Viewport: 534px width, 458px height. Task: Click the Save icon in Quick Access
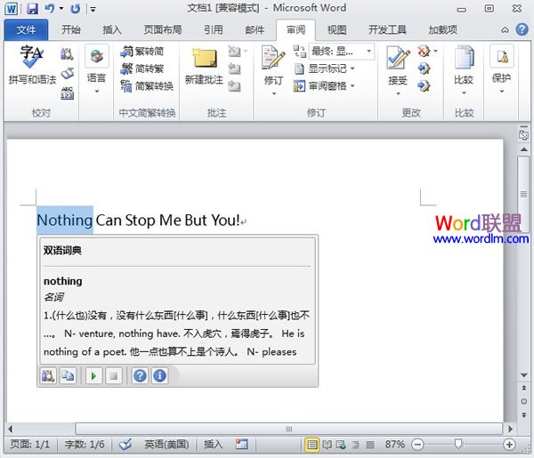tap(32, 9)
